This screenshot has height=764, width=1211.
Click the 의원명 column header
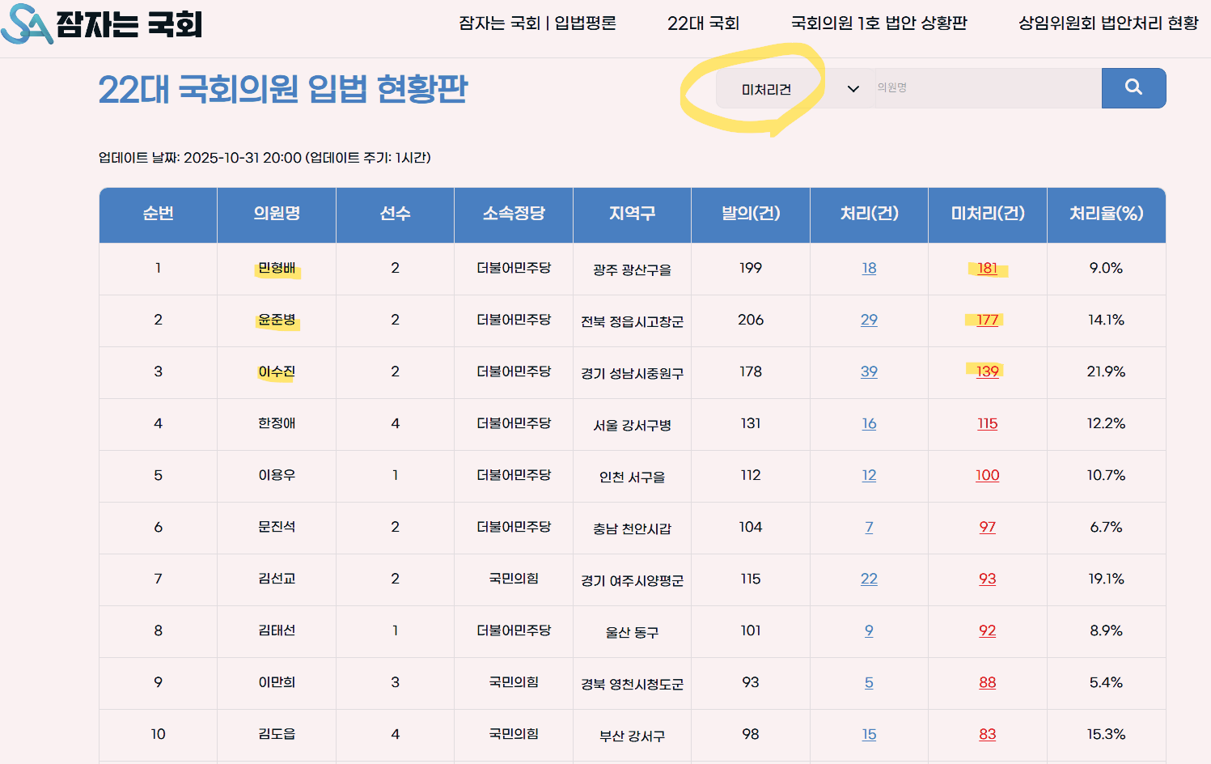coord(277,214)
